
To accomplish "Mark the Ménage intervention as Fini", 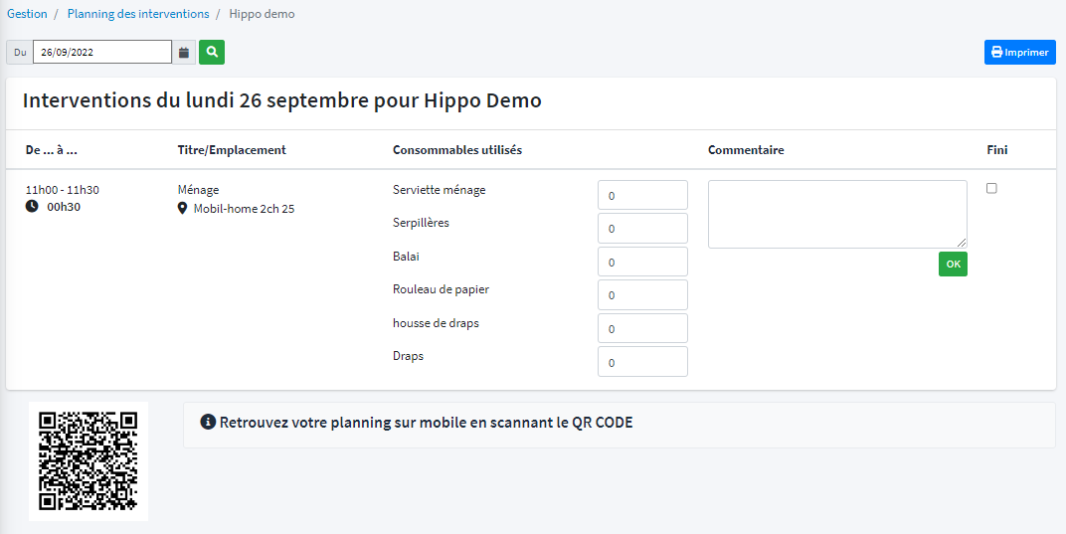I will point(991,189).
